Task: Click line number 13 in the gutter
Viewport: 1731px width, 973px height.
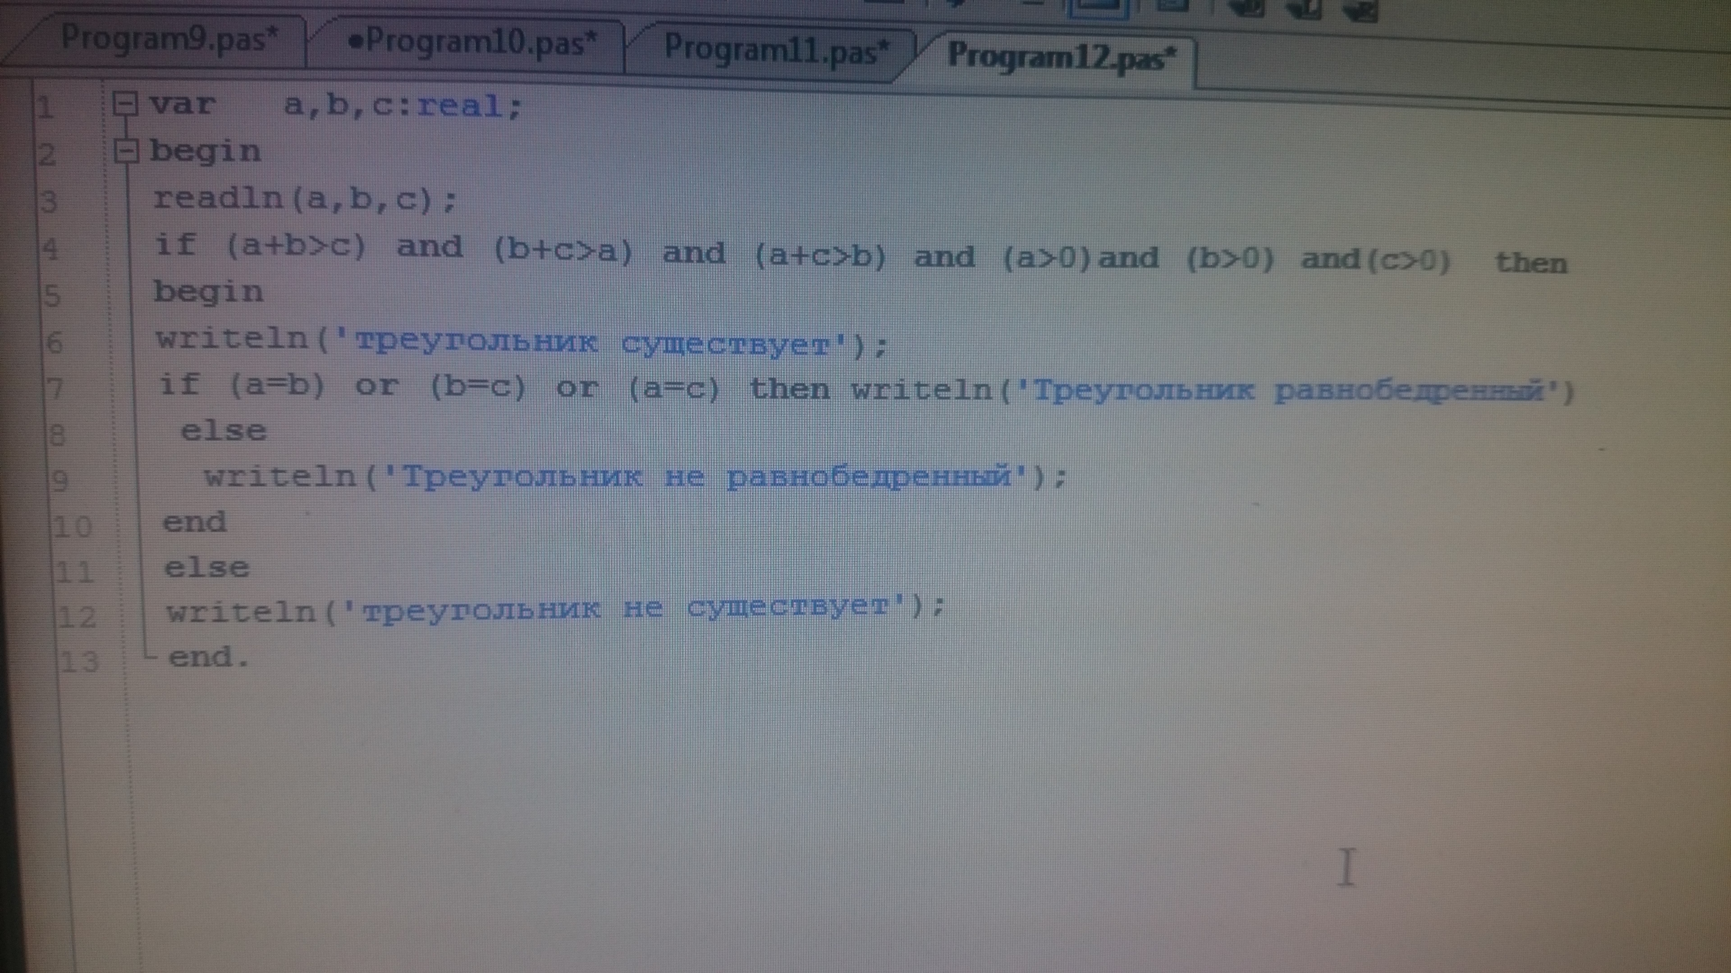Action: click(79, 662)
